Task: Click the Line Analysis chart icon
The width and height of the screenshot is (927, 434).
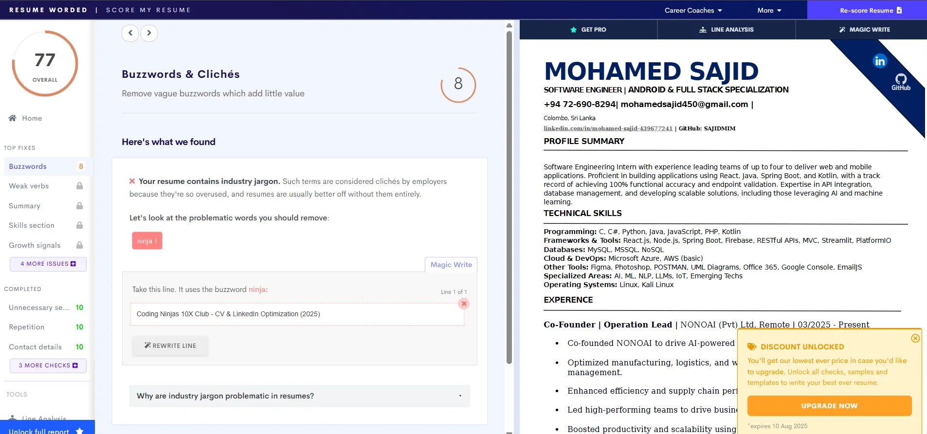Action: [x=703, y=30]
